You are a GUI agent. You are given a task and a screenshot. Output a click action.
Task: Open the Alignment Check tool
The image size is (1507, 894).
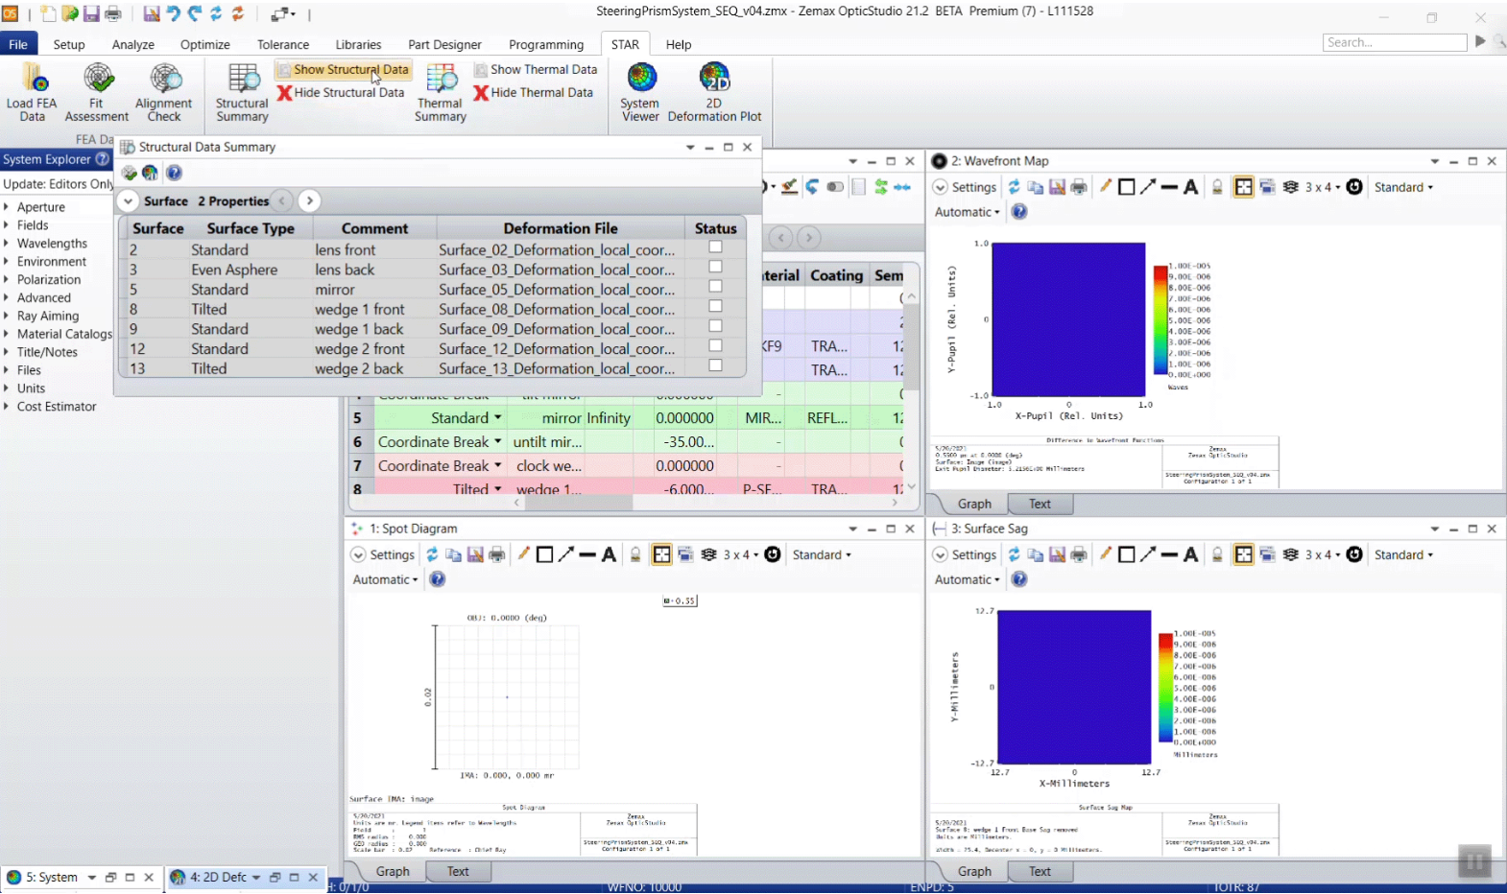click(164, 92)
